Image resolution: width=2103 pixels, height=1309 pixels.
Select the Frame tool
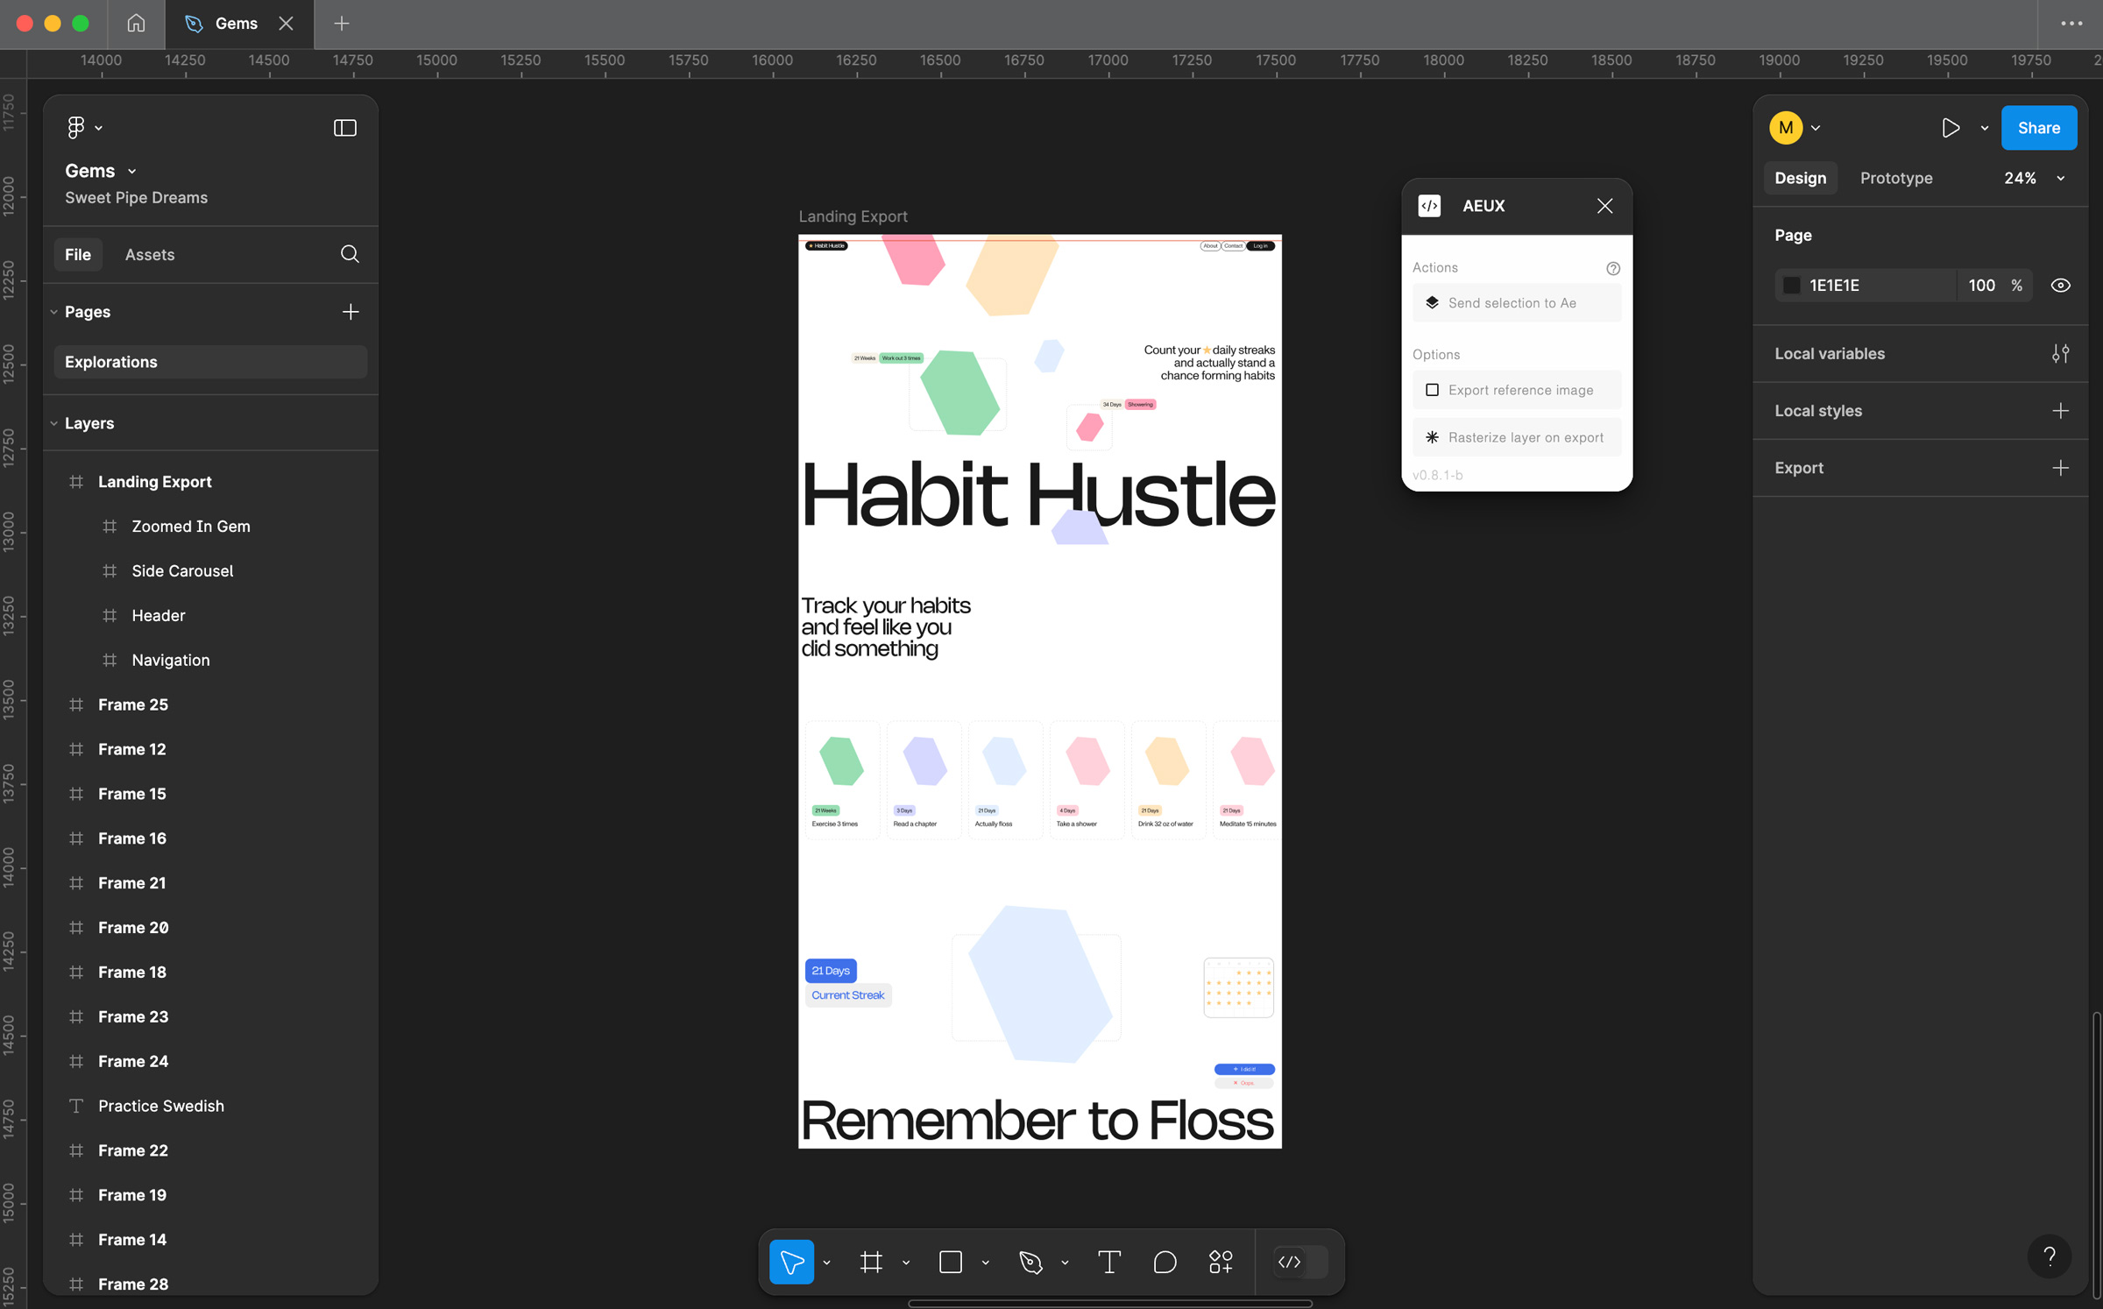pyautogui.click(x=871, y=1262)
